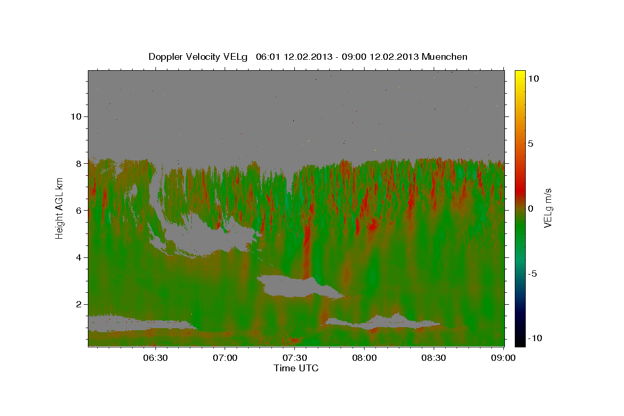Click the black bottom of the colorbar

519,341
